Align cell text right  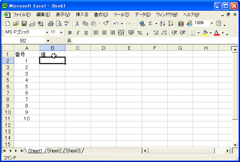coord(113,32)
